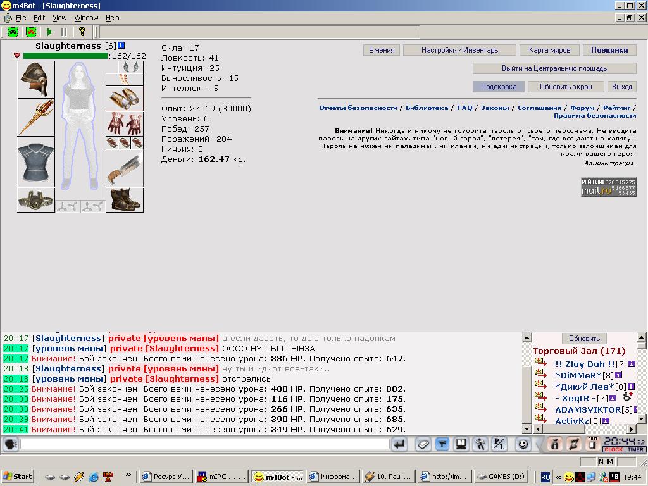This screenshot has height=486, width=648.
Task: Open the Window menu
Action: click(86, 18)
